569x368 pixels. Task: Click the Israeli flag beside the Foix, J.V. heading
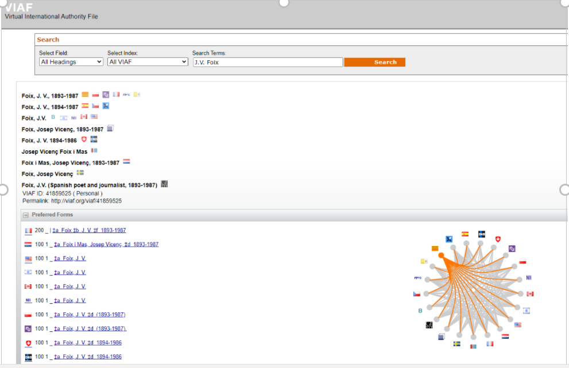[x=64, y=117]
